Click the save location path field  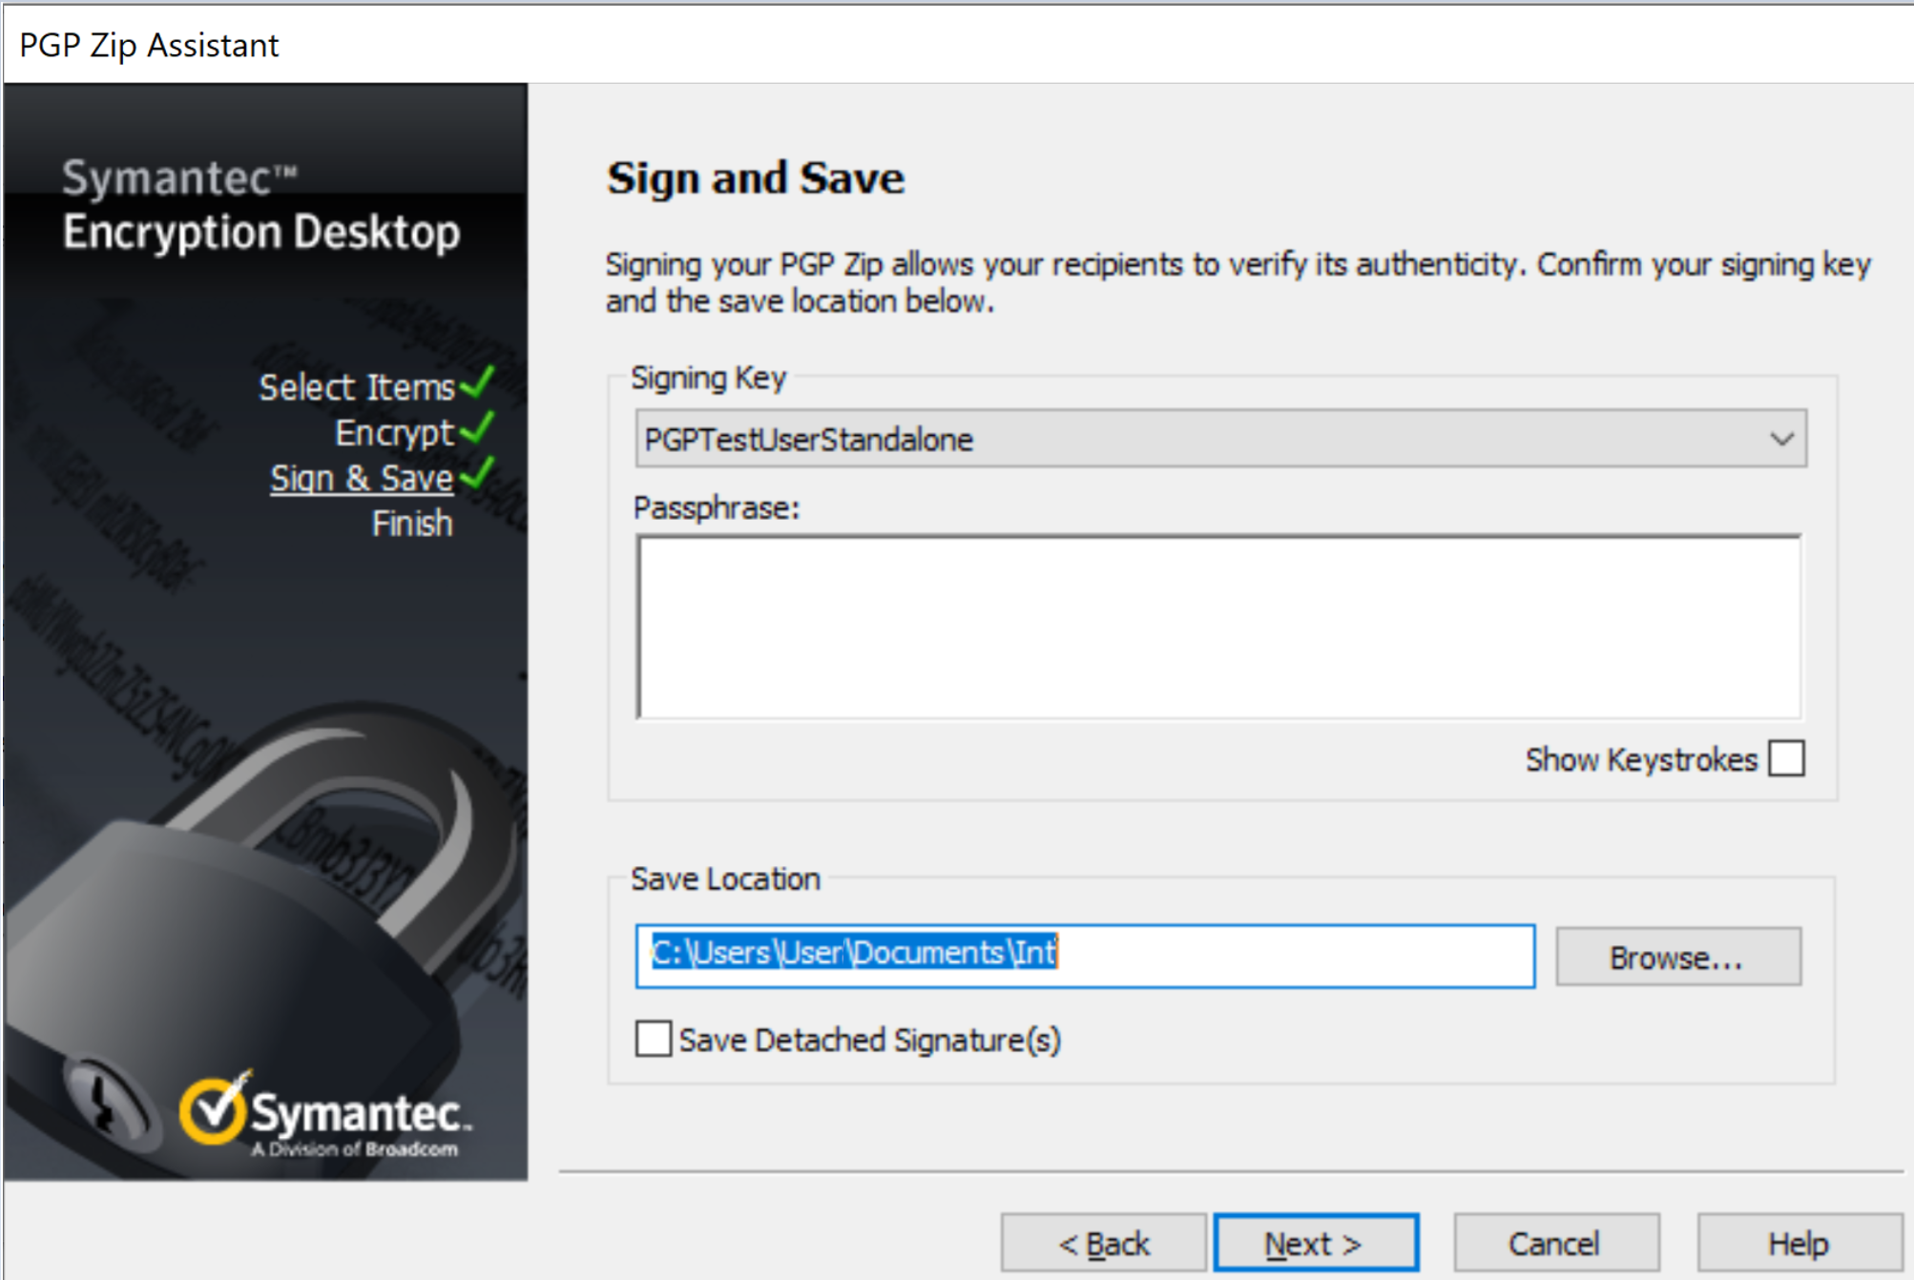tap(1085, 955)
